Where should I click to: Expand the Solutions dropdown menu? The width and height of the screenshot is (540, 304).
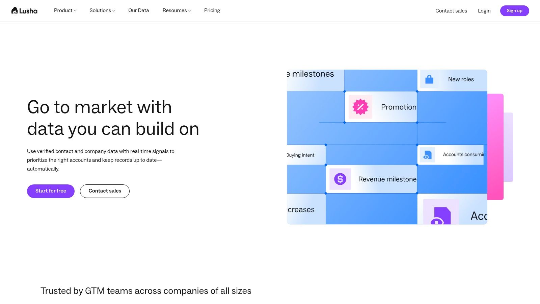(x=102, y=10)
